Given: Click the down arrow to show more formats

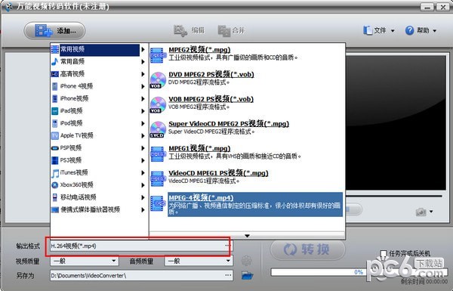Looking at the screenshot, I should click(247, 236).
